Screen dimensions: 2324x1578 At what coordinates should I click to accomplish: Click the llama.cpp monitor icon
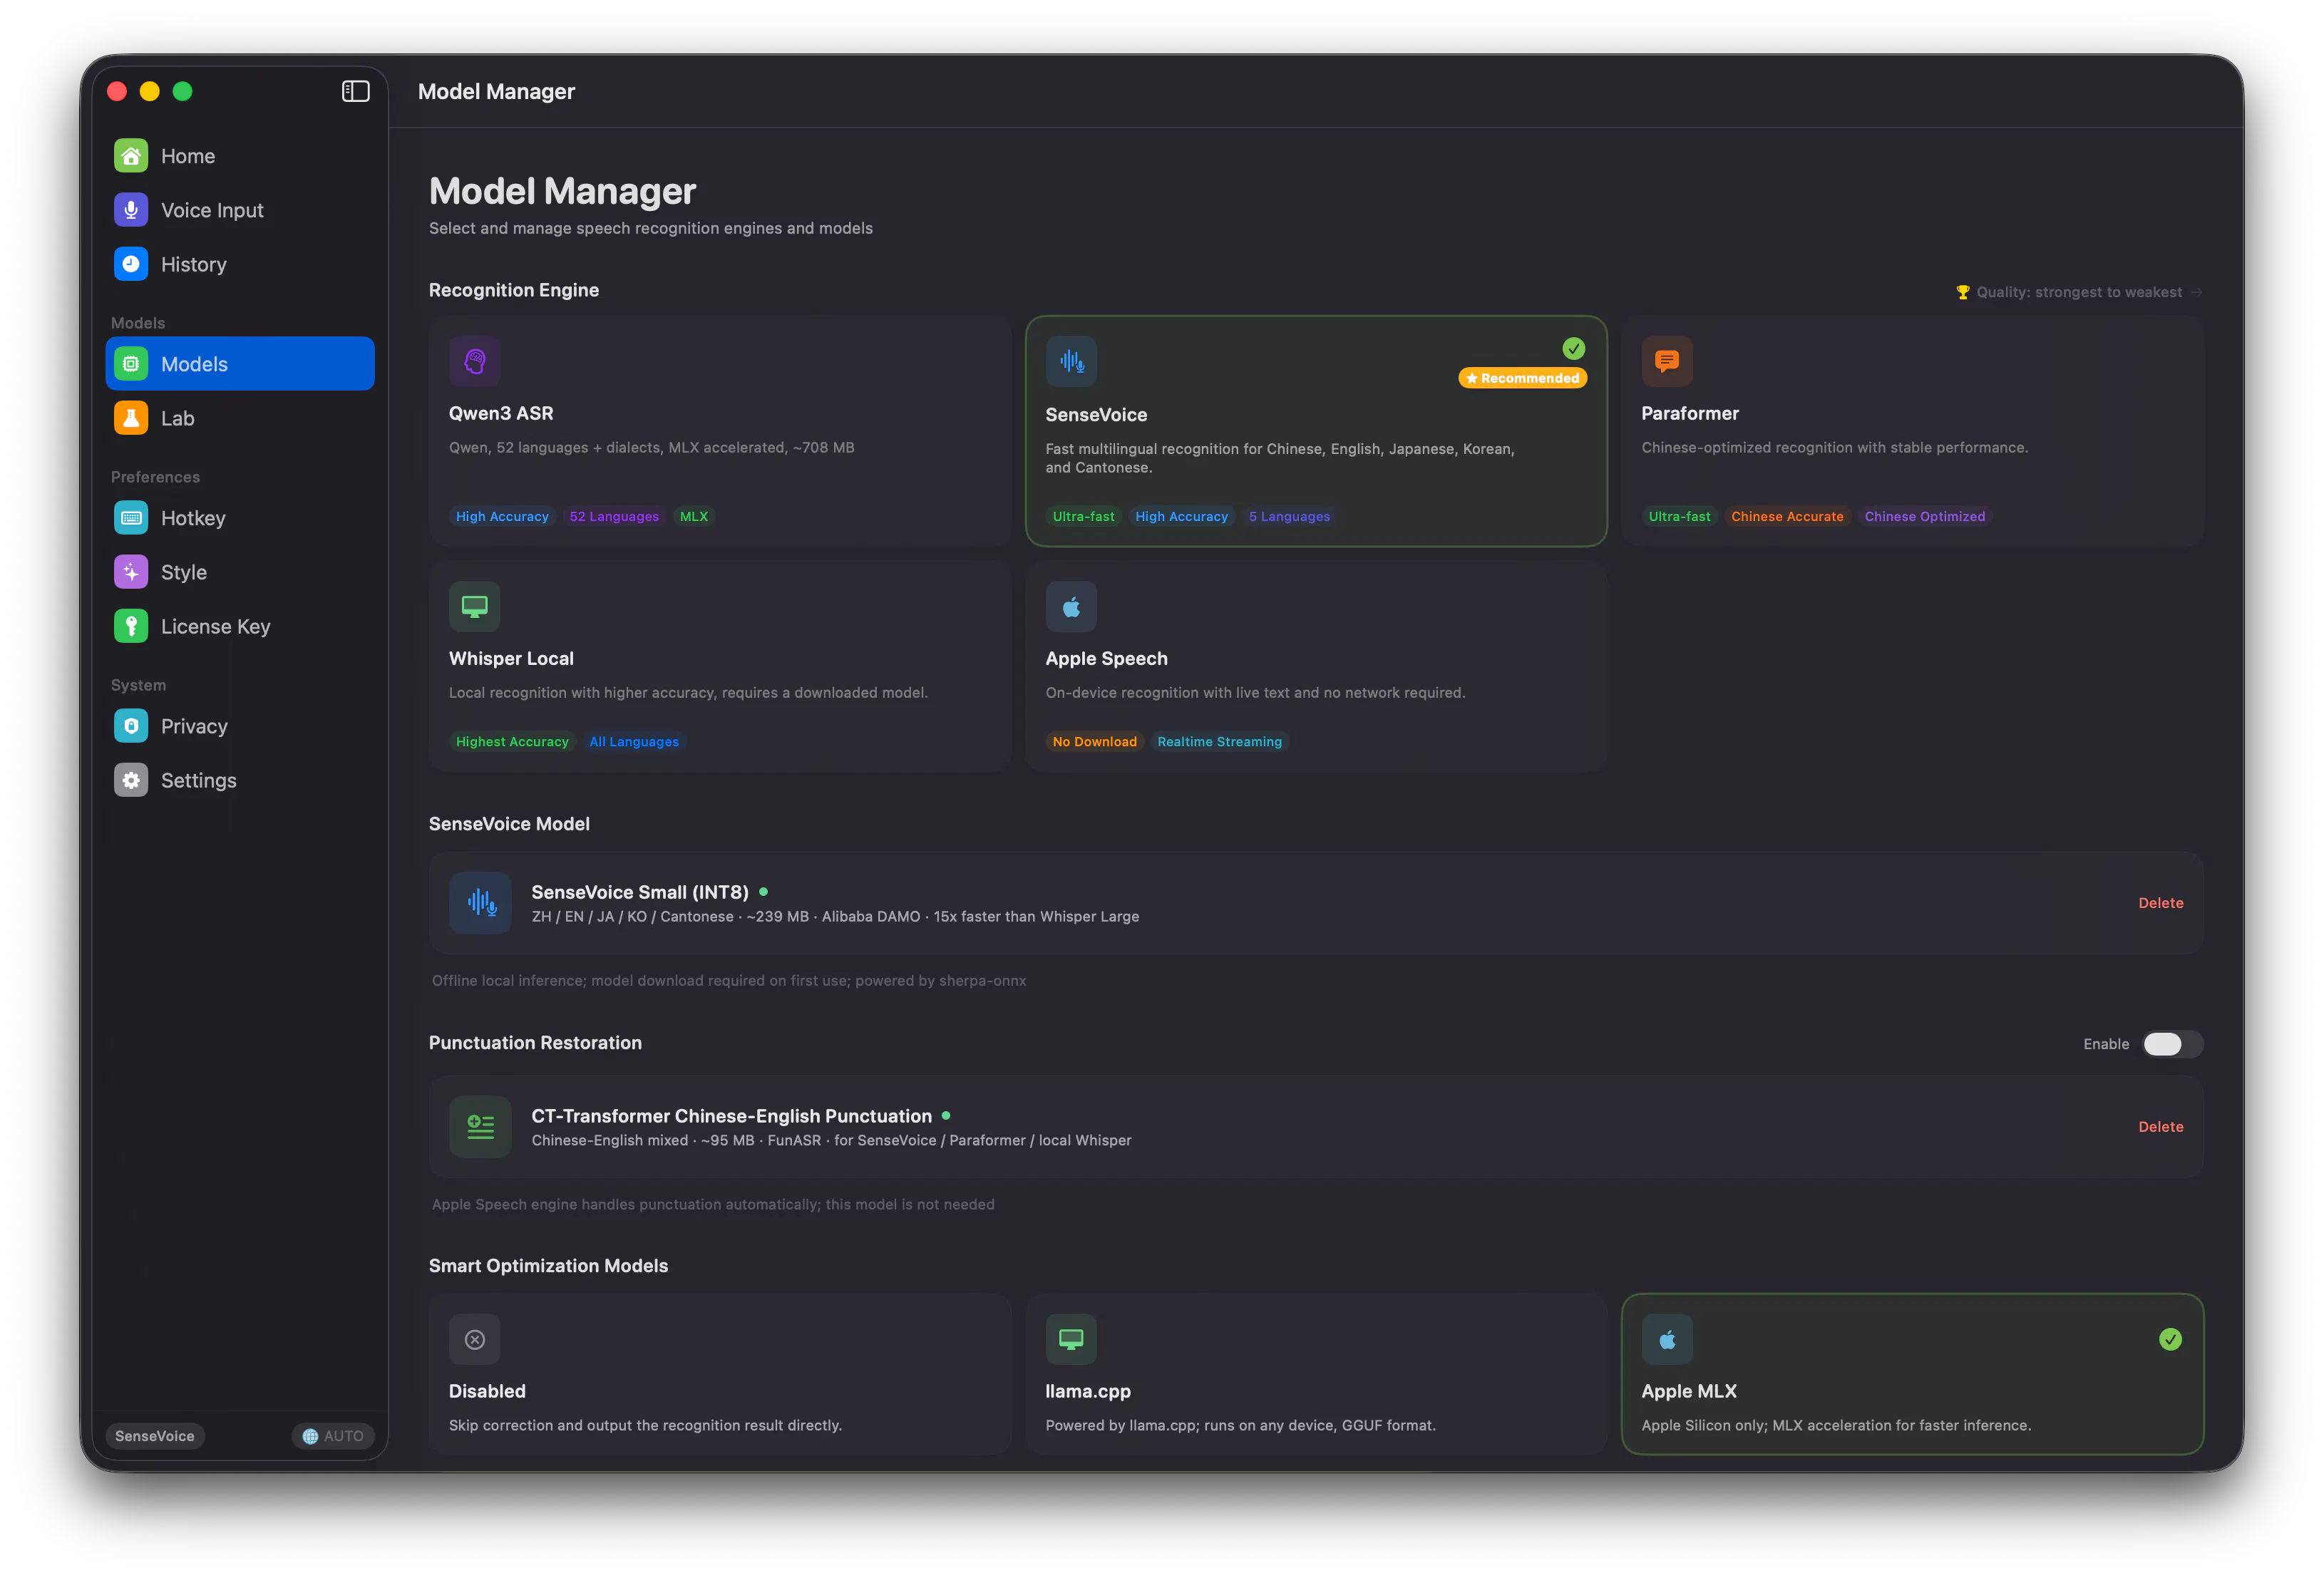[x=1071, y=1339]
